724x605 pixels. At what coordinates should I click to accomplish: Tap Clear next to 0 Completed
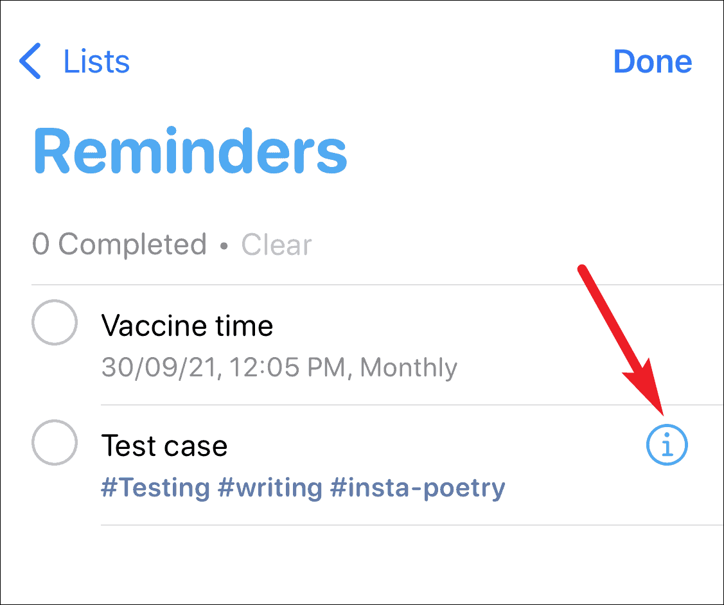pyautogui.click(x=276, y=244)
